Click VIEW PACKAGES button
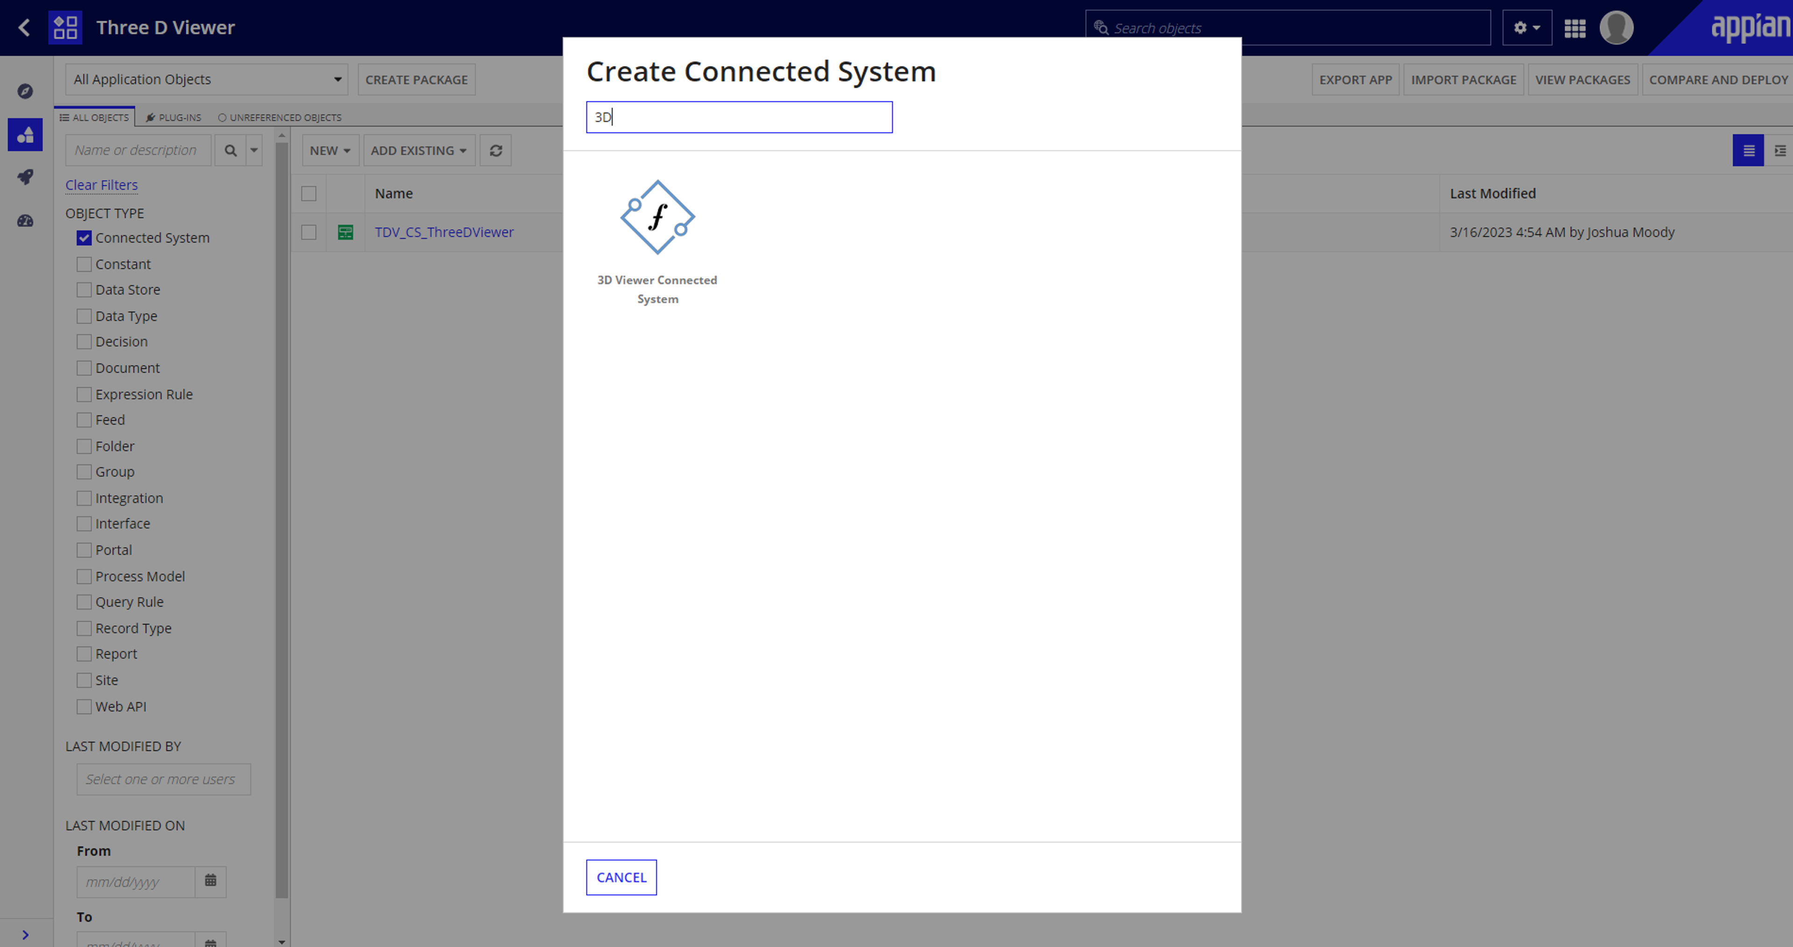 point(1582,80)
